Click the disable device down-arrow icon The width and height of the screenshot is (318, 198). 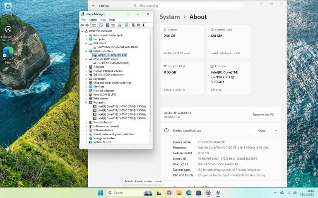[143, 25]
